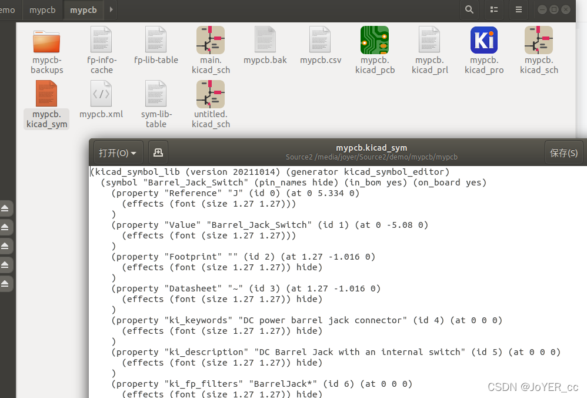Click the symbol "Barrel_Jack_Switch" line
This screenshot has width=587, height=398.
click(293, 183)
